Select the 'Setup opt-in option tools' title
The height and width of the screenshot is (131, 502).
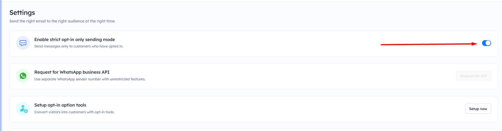click(x=60, y=105)
